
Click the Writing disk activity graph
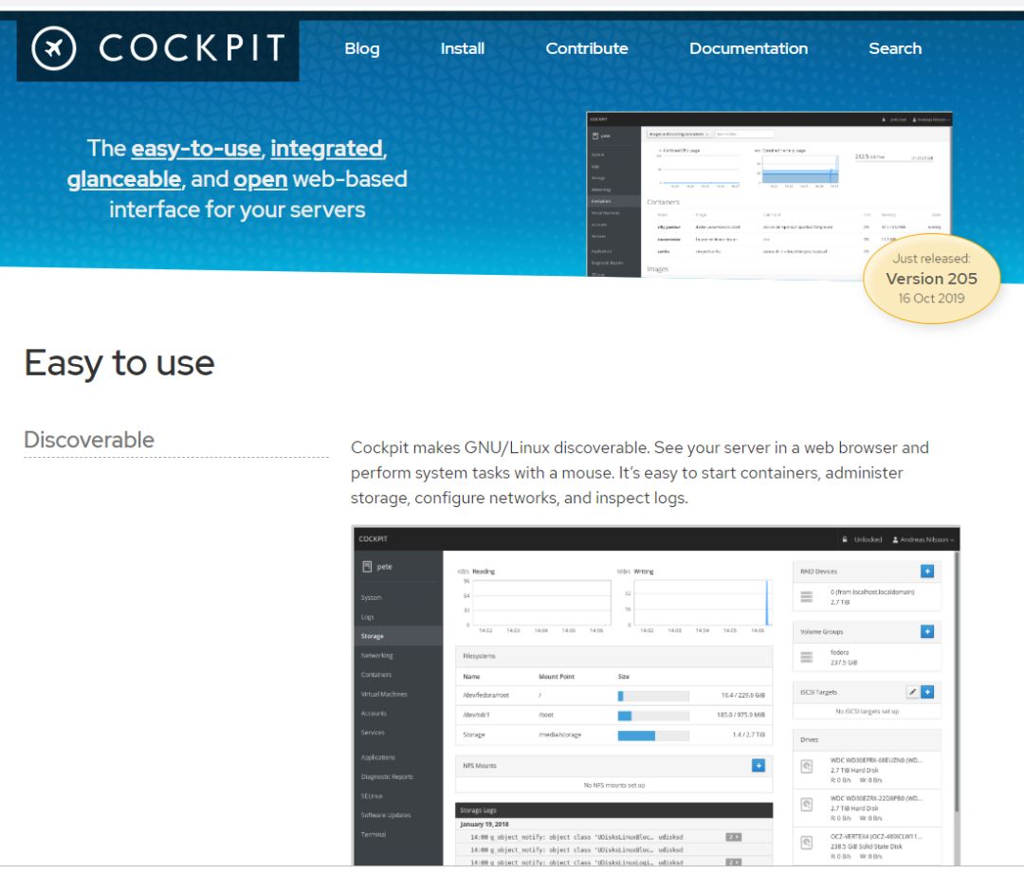[702, 602]
